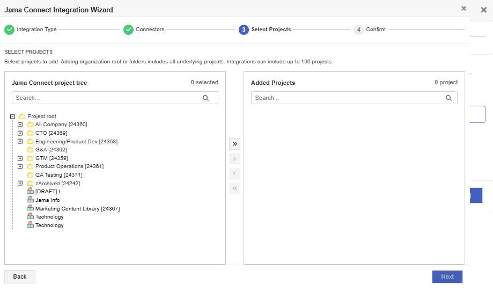Screen dimensions: 493x291
Task: Click the Back button
Action: click(x=20, y=277)
